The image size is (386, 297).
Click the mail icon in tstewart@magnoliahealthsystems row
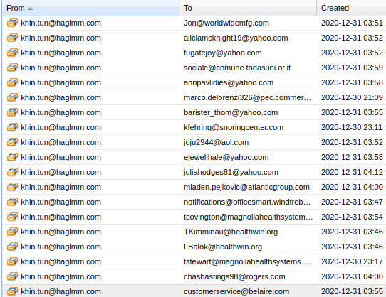(12, 261)
